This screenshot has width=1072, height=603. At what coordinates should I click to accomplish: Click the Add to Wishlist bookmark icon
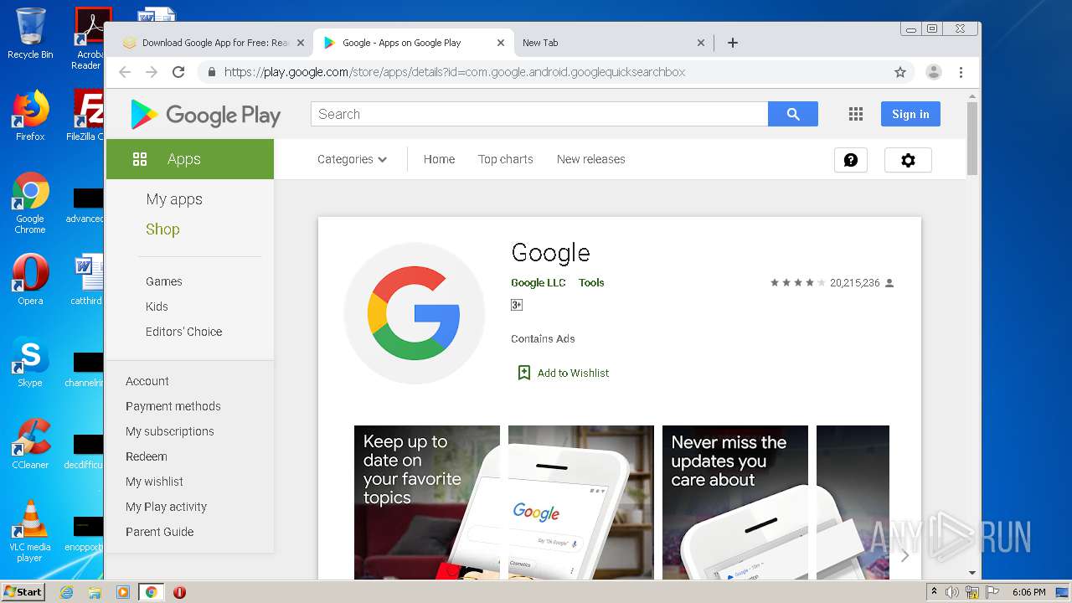pyautogui.click(x=524, y=373)
